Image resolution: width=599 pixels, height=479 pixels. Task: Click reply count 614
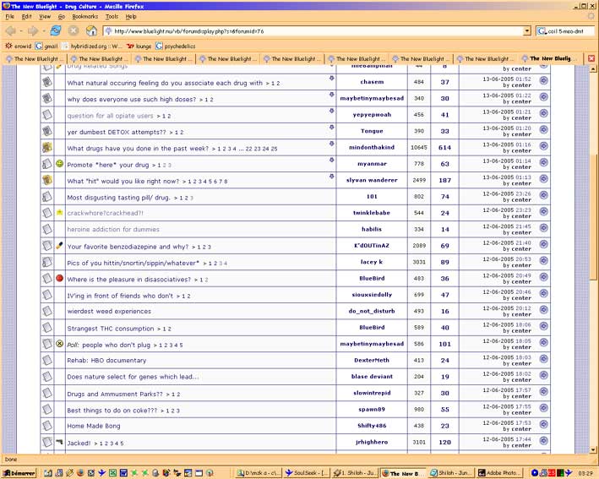(x=444, y=148)
